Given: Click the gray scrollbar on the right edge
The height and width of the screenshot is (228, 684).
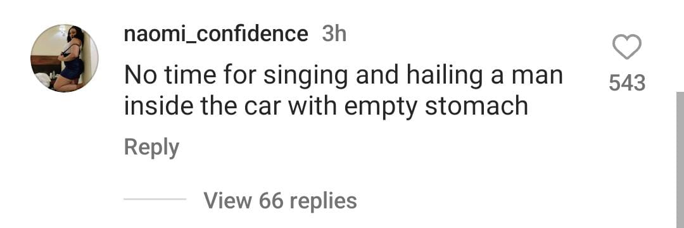Looking at the screenshot, I should (680, 160).
